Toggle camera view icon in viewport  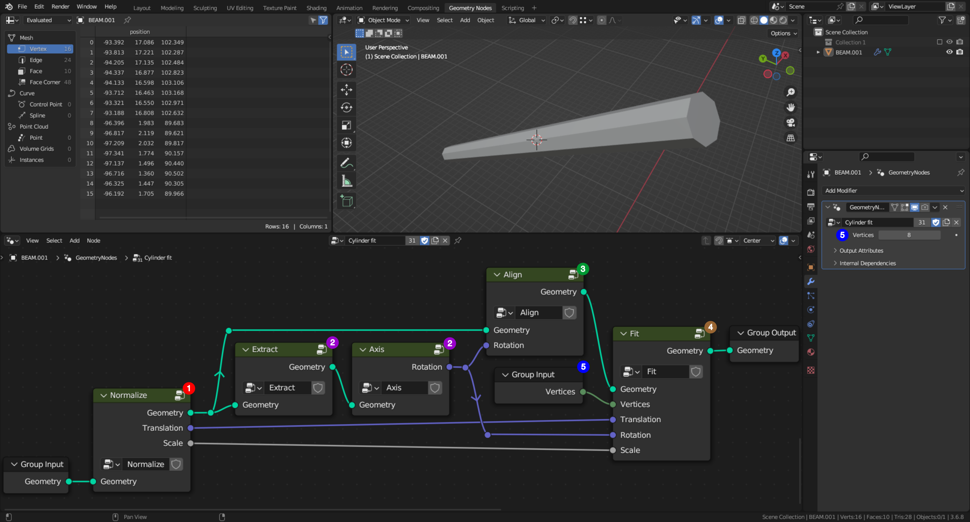pos(790,123)
